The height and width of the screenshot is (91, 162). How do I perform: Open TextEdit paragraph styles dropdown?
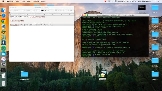(x=11, y=10)
